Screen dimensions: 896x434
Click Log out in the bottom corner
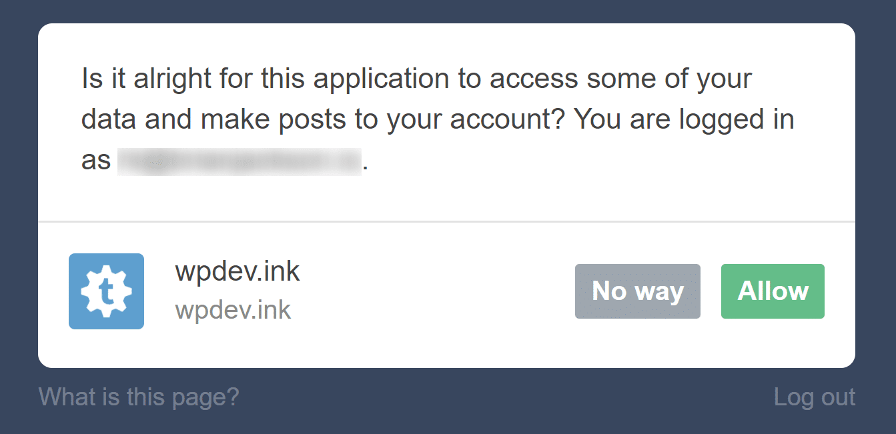815,396
